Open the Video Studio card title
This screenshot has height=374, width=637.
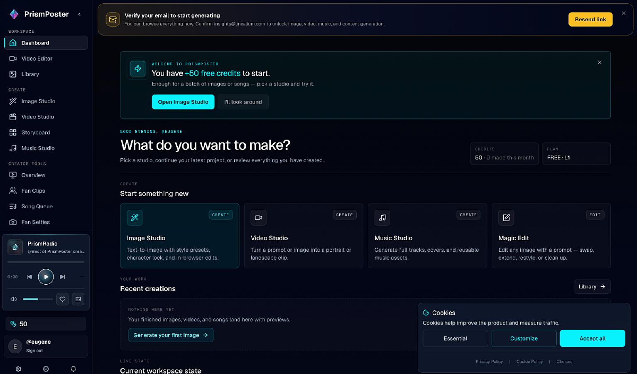pyautogui.click(x=269, y=238)
